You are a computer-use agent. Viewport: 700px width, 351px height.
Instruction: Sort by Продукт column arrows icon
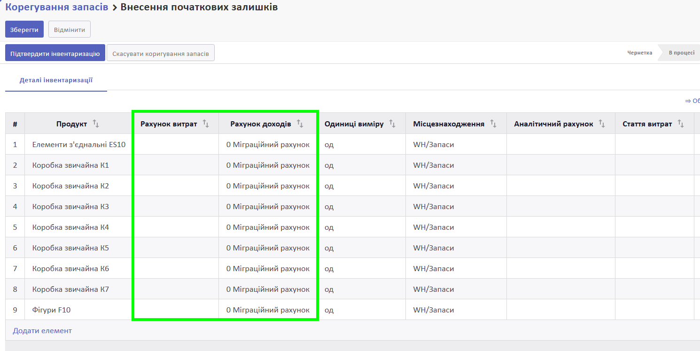[x=96, y=124]
